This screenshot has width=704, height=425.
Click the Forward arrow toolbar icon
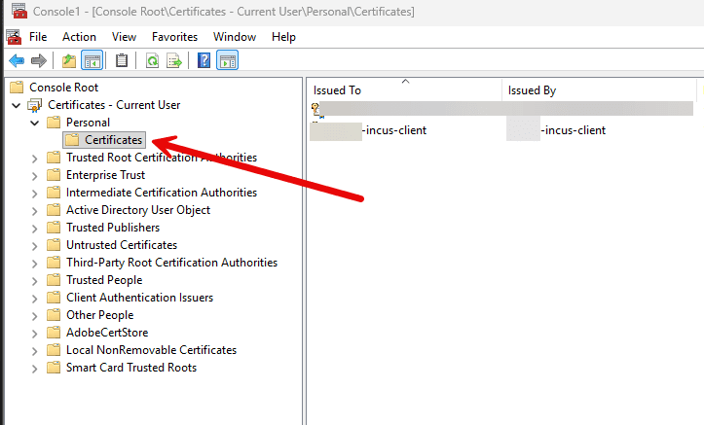point(39,60)
